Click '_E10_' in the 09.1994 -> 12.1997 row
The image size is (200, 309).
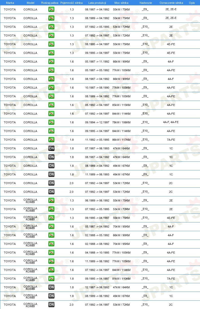[x=145, y=122]
